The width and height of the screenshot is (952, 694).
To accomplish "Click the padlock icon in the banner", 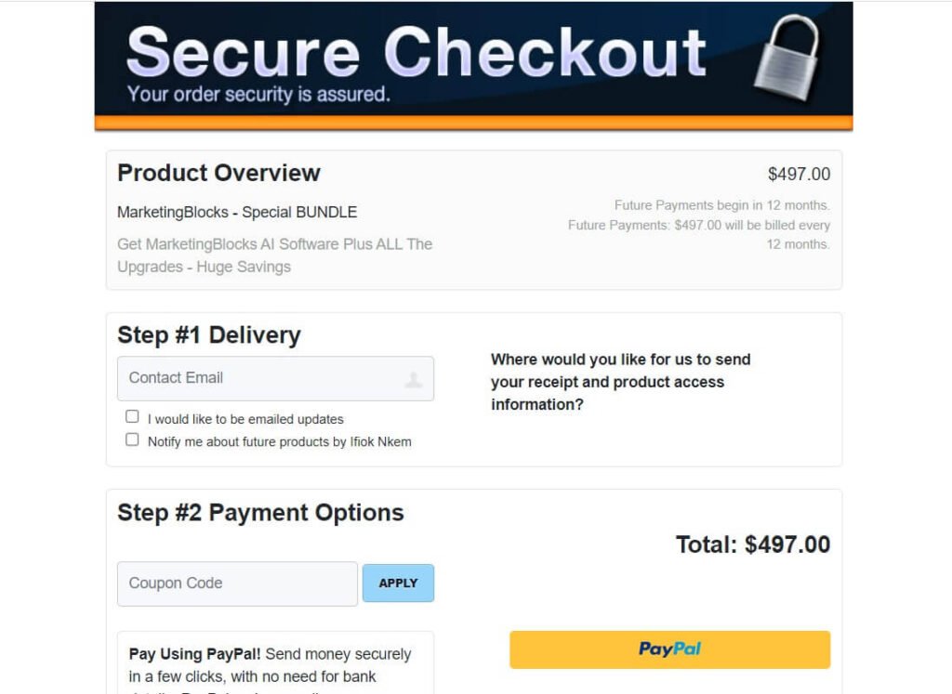I will point(787,58).
